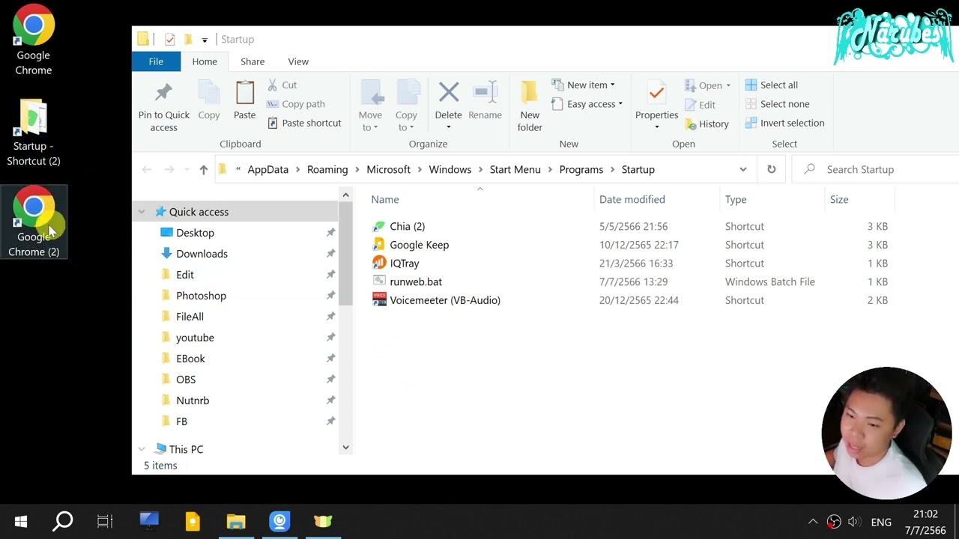Click the History icon in Open group
This screenshot has width=959, height=539.
click(x=691, y=124)
